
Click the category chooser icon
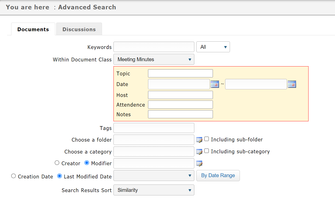pos(199,152)
